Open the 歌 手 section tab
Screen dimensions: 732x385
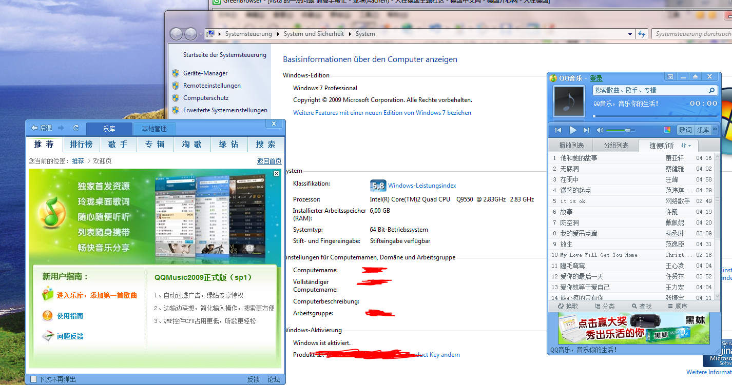point(118,145)
